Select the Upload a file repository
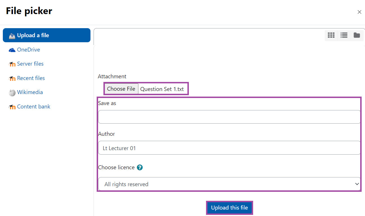The height and width of the screenshot is (216, 365). click(x=47, y=35)
